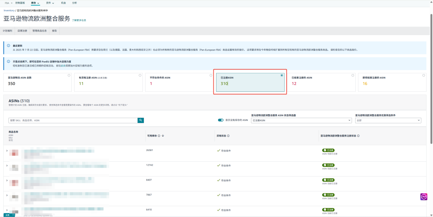The image size is (433, 217).
Task: Click the FBA link in the top bar
Action: 7,3
